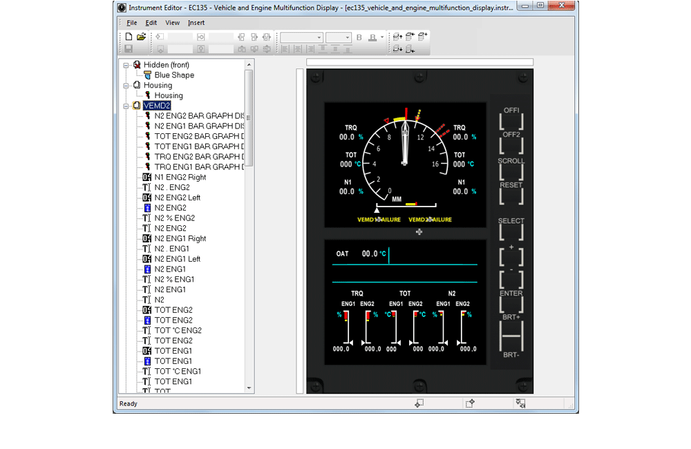691x449 pixels.
Task: Click the resize-component icon in the status bar
Action: [471, 403]
